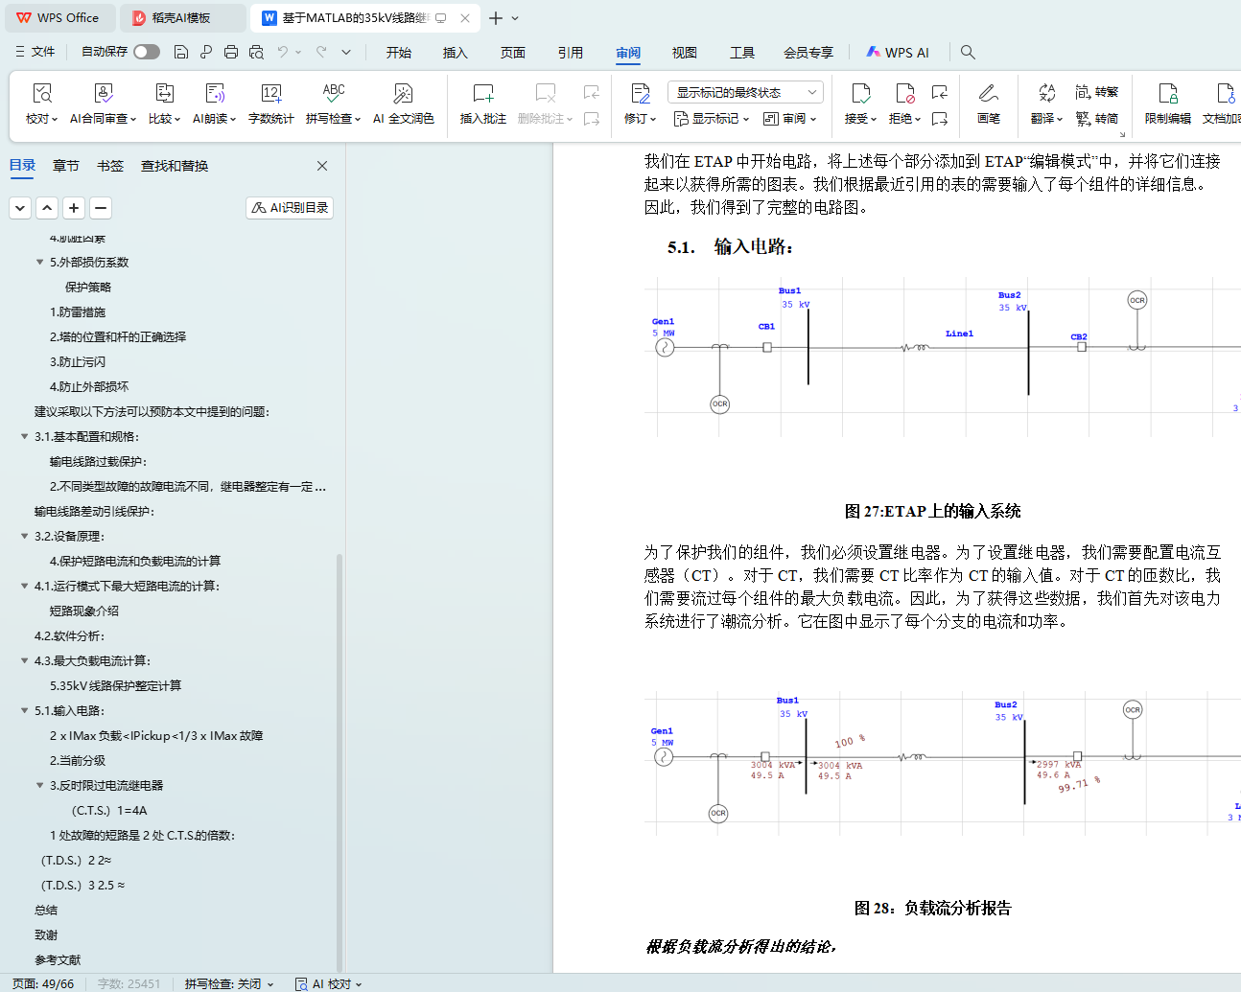Open AI全文润色 polishing tool
Screen dimensions: 1241x992
403,94
